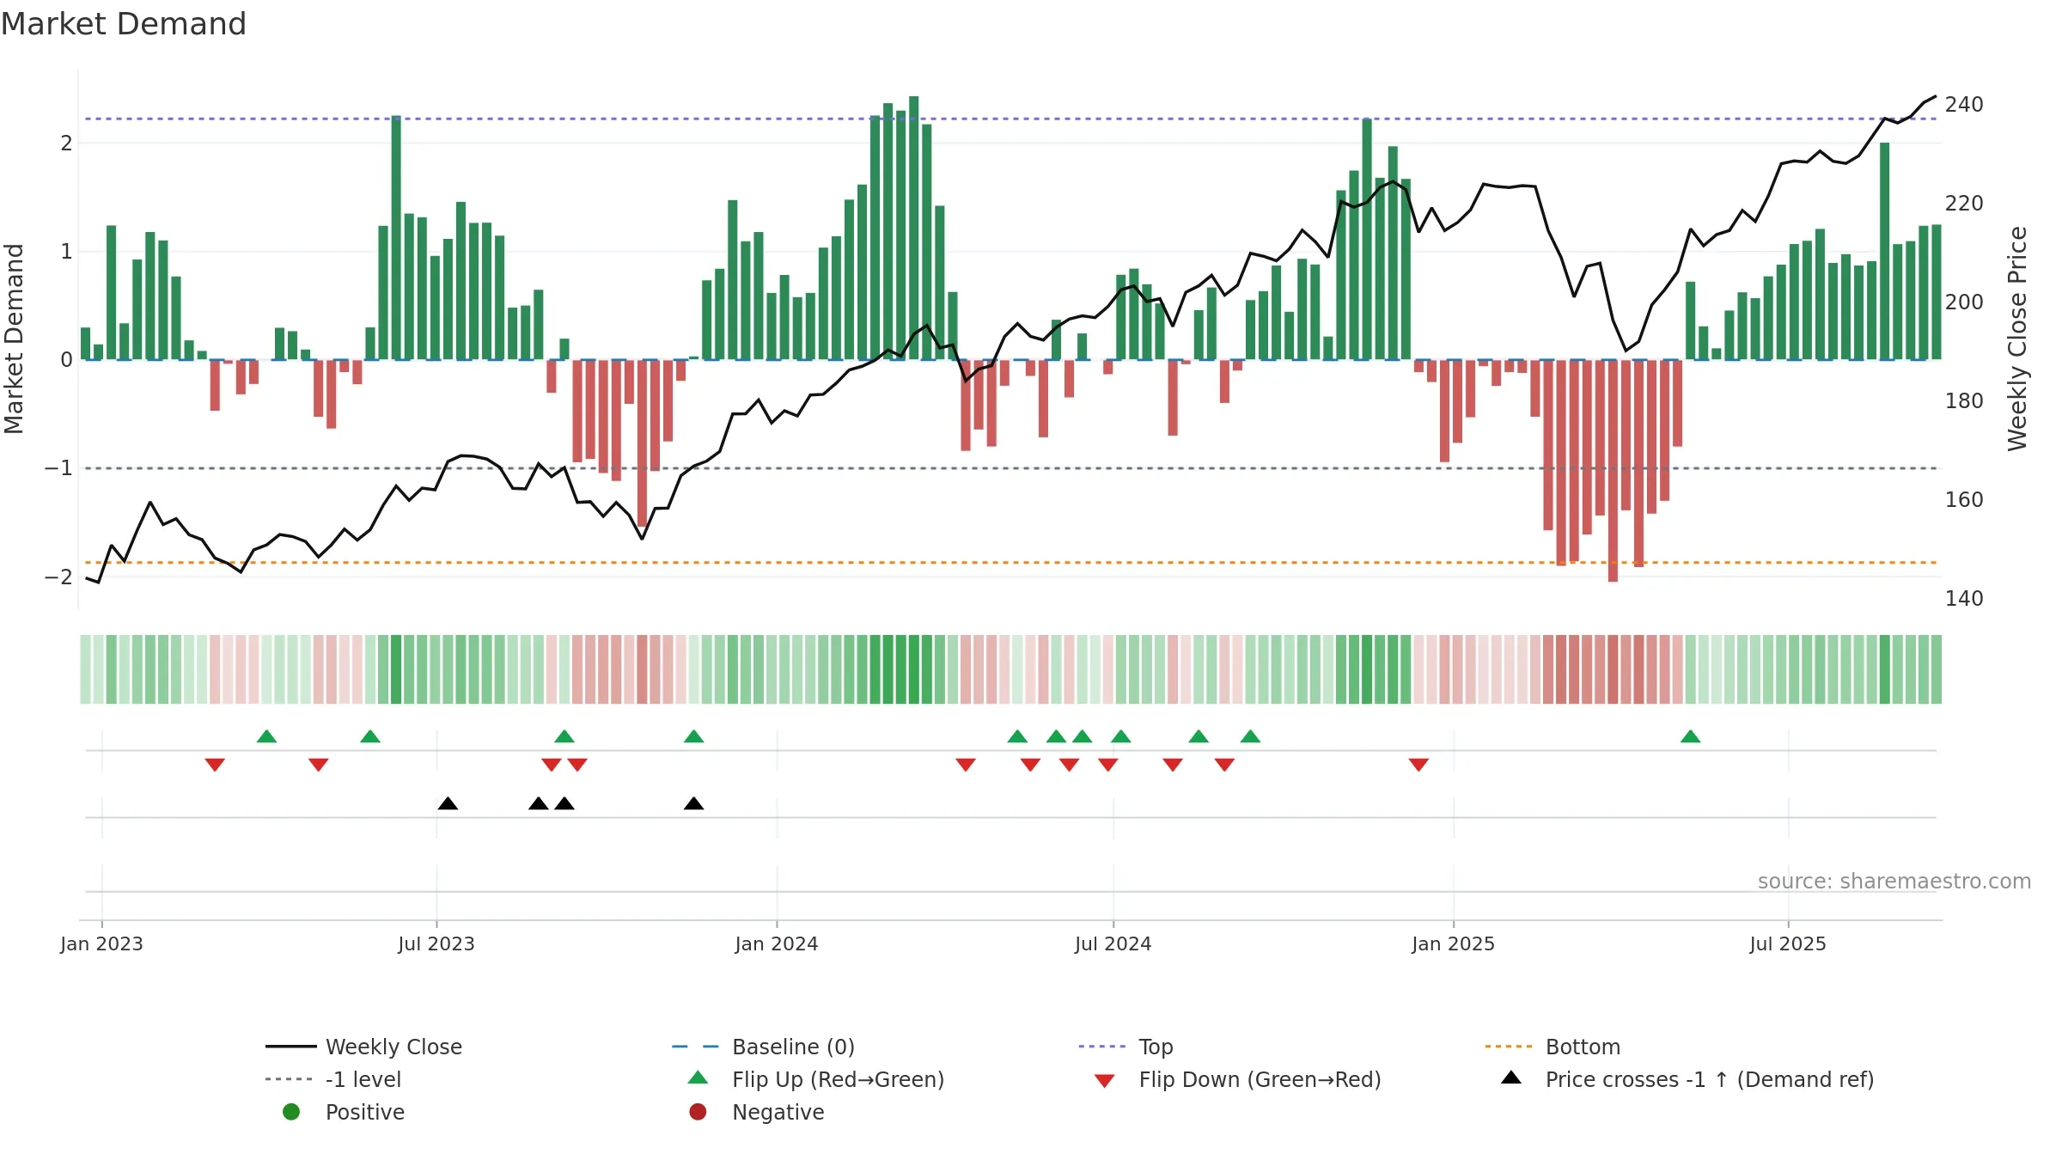This screenshot has height=1160, width=2062.
Task: Click the -1 level legend dotted marker
Action: click(289, 1079)
